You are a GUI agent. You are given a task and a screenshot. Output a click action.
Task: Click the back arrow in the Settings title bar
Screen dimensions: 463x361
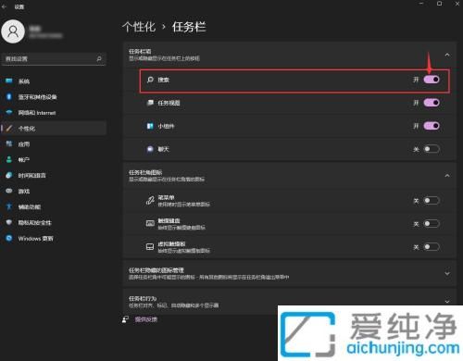click(4, 6)
